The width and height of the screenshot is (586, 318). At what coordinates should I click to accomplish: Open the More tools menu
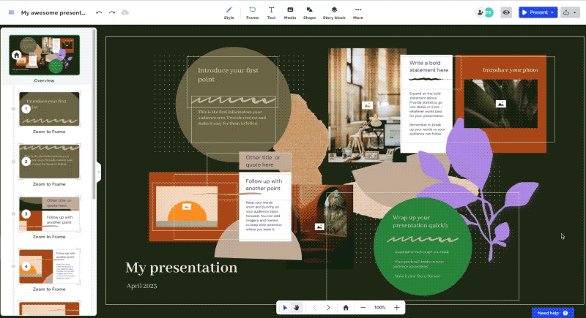click(357, 12)
